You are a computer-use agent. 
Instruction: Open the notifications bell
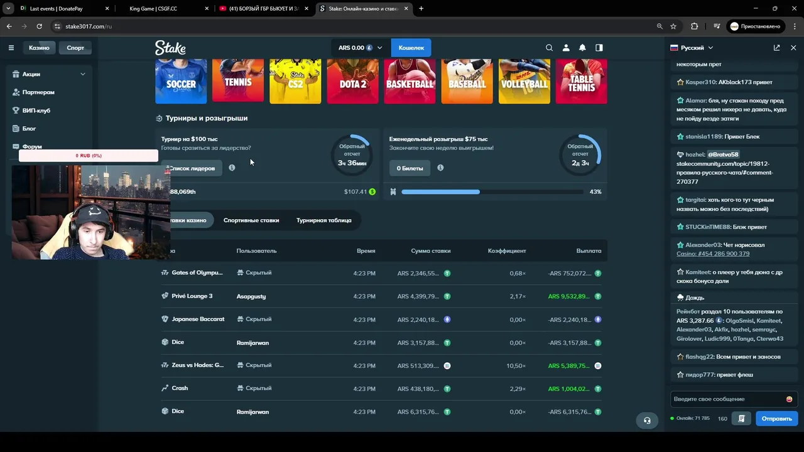pos(582,48)
